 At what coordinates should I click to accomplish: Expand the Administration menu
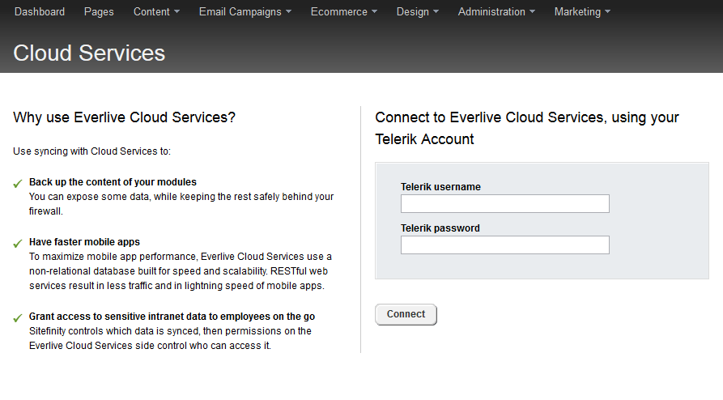(x=496, y=11)
